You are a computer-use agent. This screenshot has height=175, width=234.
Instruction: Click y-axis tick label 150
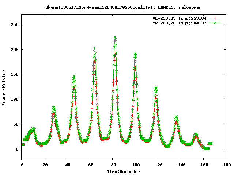tap(15, 74)
